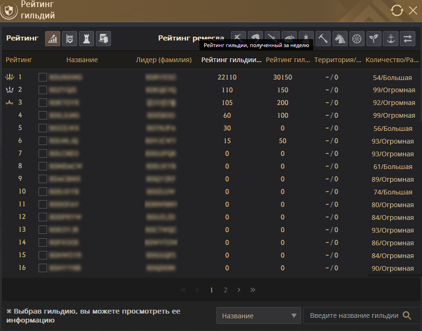Sort by Территория/... column header
The width and height of the screenshot is (422, 331).
pyautogui.click(x=338, y=60)
